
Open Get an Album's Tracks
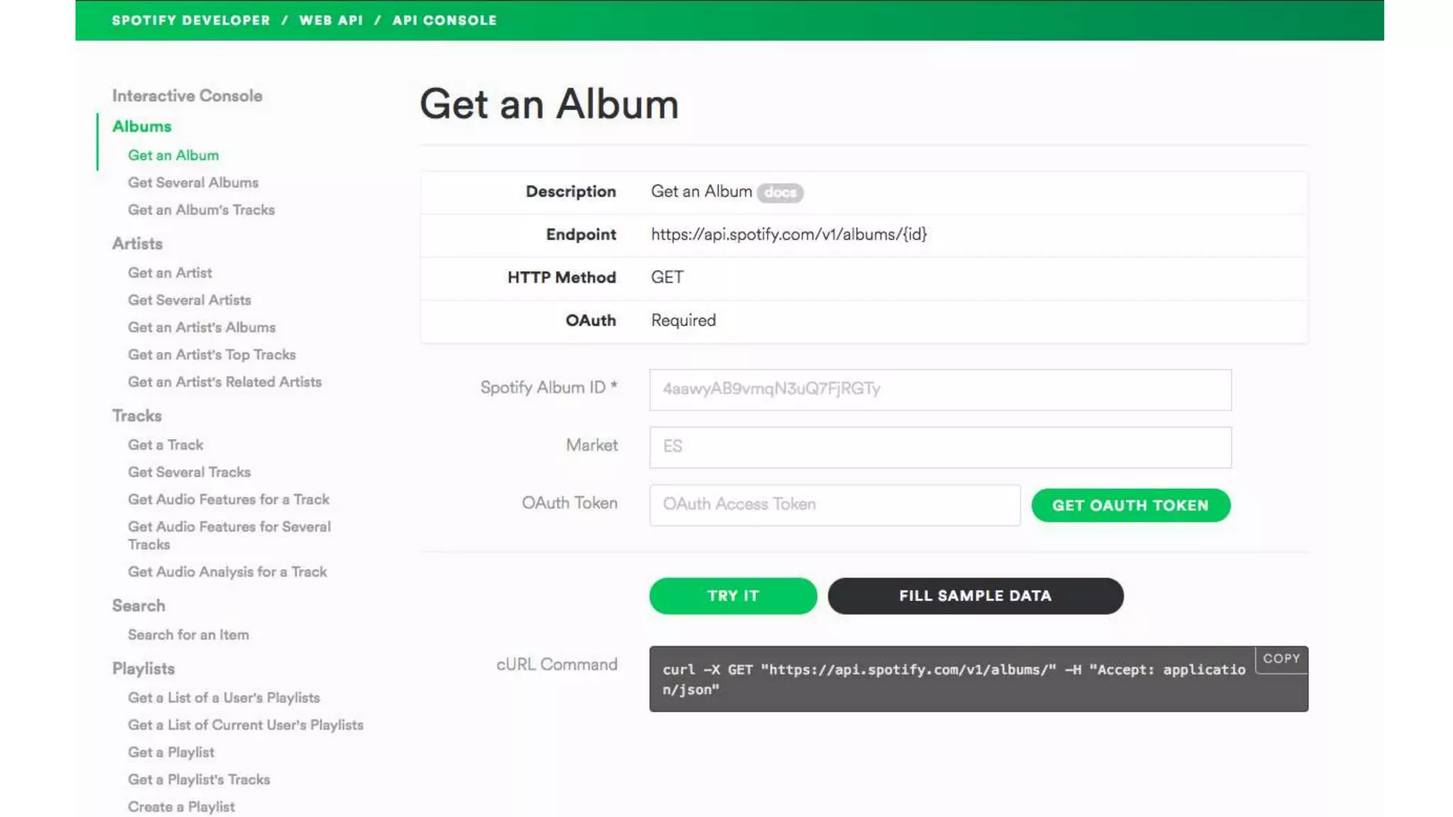[x=201, y=210]
